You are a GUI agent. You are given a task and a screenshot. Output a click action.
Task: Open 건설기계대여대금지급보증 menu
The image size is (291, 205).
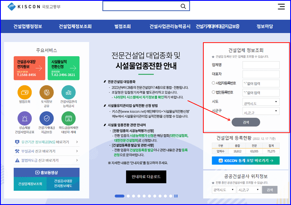tap(217, 27)
